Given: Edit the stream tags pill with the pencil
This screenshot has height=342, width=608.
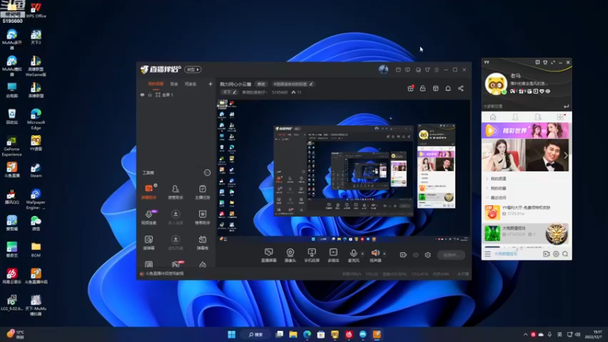Looking at the screenshot, I should pyautogui.click(x=293, y=84).
